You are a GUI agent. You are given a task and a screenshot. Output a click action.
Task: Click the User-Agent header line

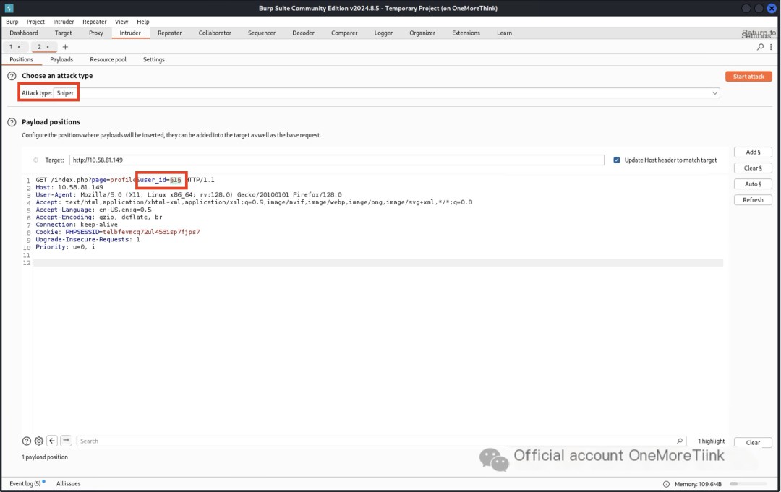[188, 195]
